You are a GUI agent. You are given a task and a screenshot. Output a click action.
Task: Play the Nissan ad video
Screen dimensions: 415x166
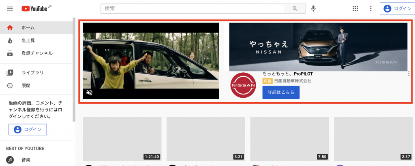(151, 61)
